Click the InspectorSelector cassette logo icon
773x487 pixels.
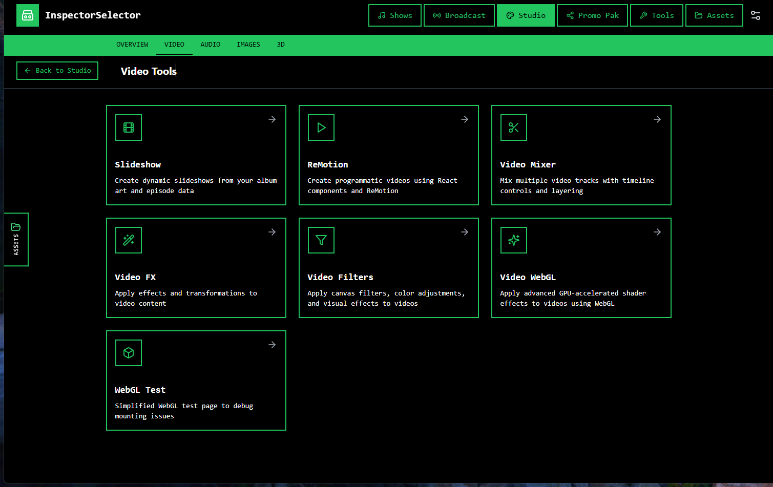click(x=28, y=15)
